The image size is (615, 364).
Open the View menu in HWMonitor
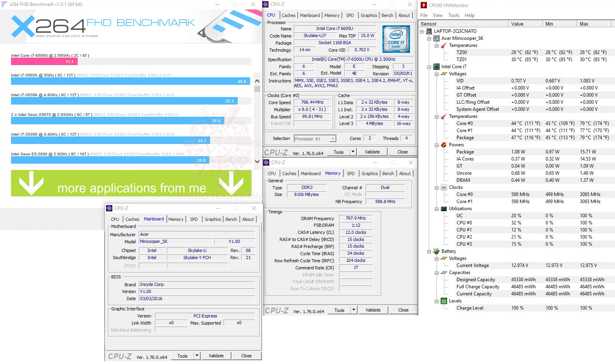[x=438, y=15]
